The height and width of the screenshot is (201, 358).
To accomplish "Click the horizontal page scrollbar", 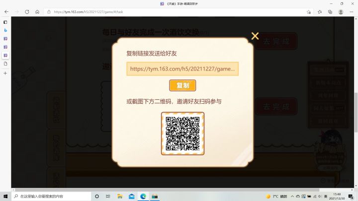I will pyautogui.click(x=167, y=190).
